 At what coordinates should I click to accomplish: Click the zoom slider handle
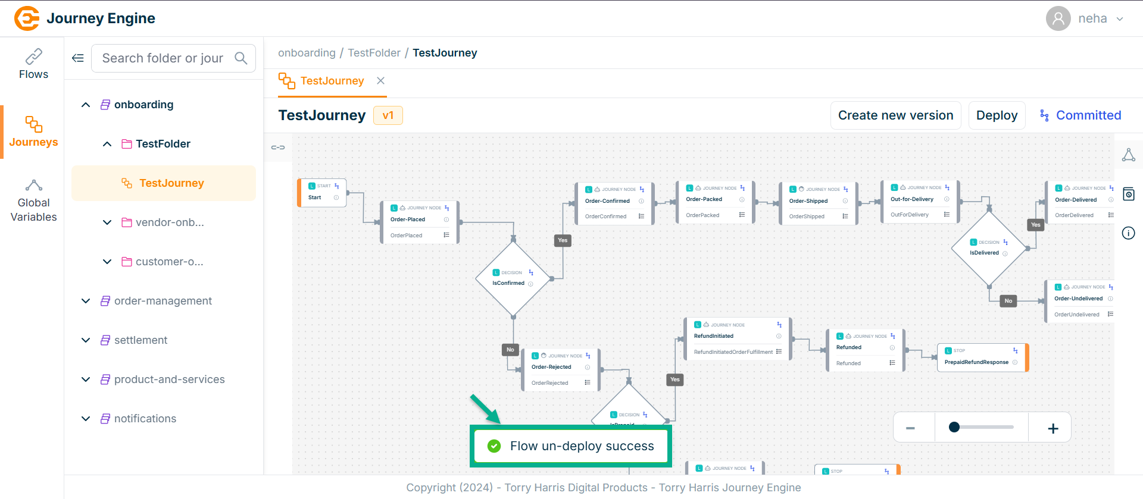(x=954, y=427)
